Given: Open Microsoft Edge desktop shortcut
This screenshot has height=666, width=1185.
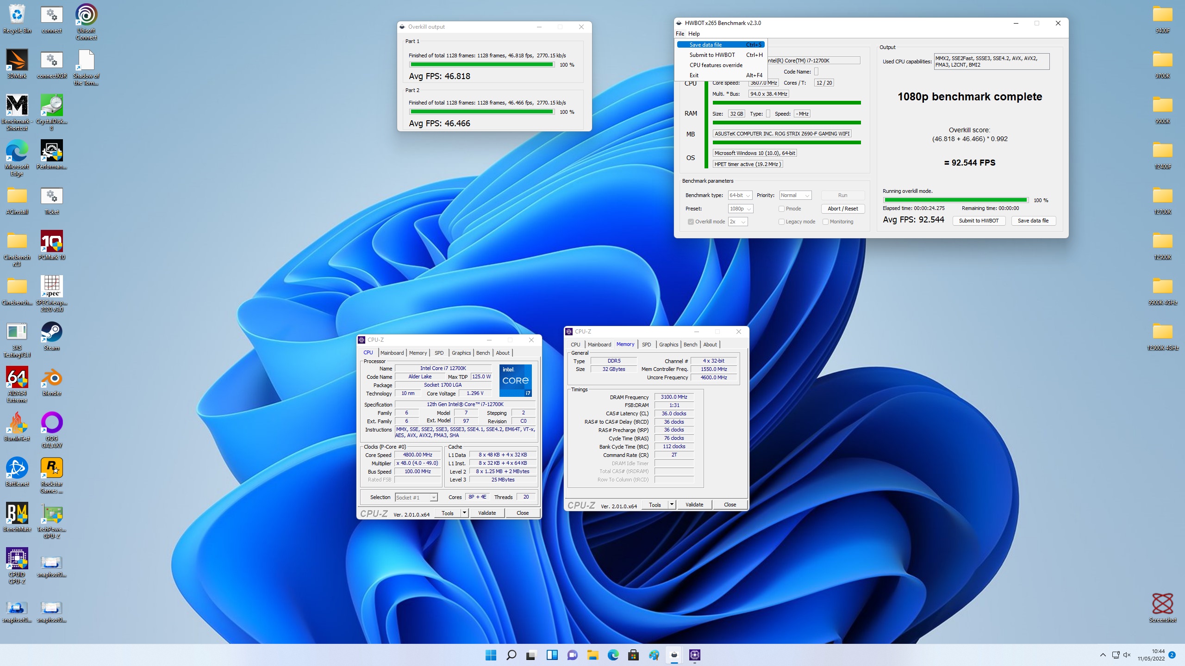Looking at the screenshot, I should [17, 158].
